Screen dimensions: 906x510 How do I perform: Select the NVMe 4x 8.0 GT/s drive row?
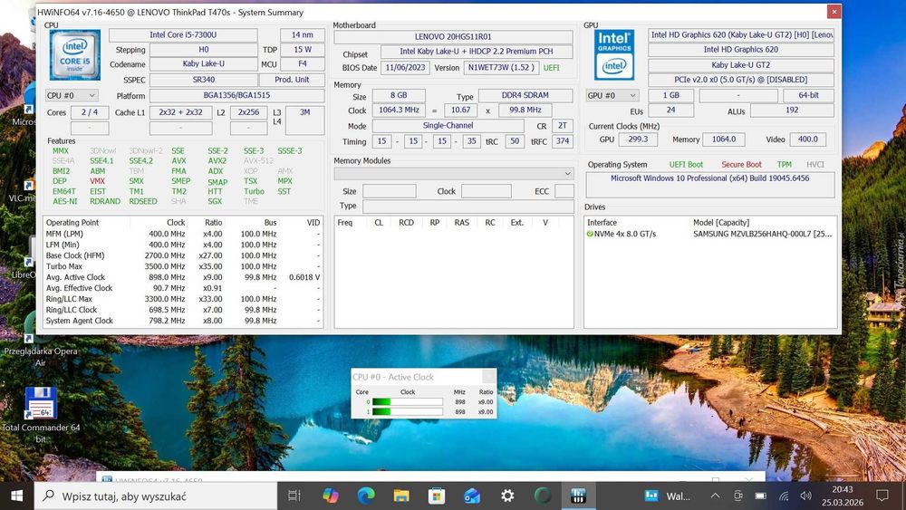[710, 234]
